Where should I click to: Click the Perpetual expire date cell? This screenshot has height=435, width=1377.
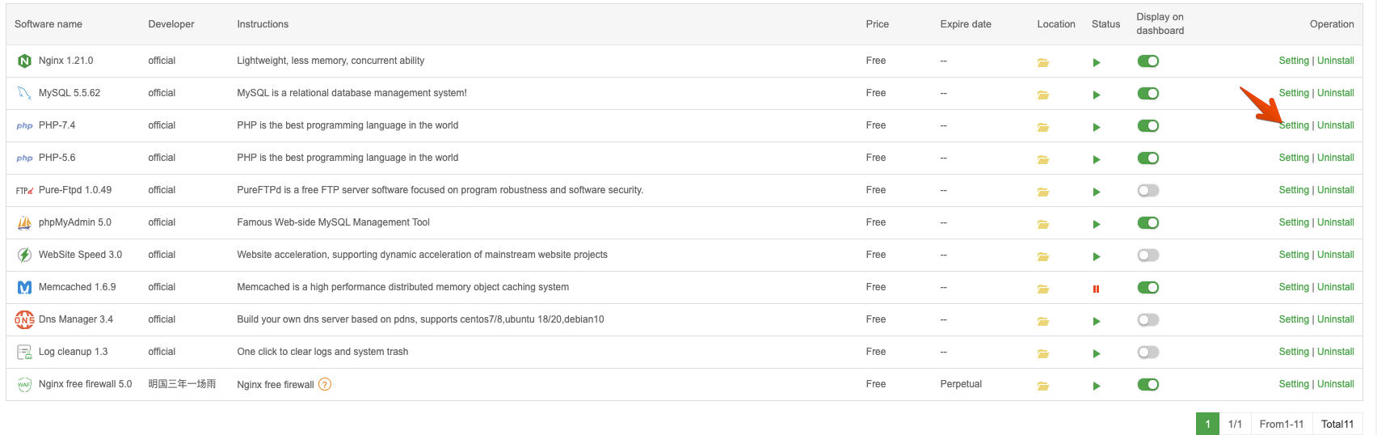click(961, 384)
